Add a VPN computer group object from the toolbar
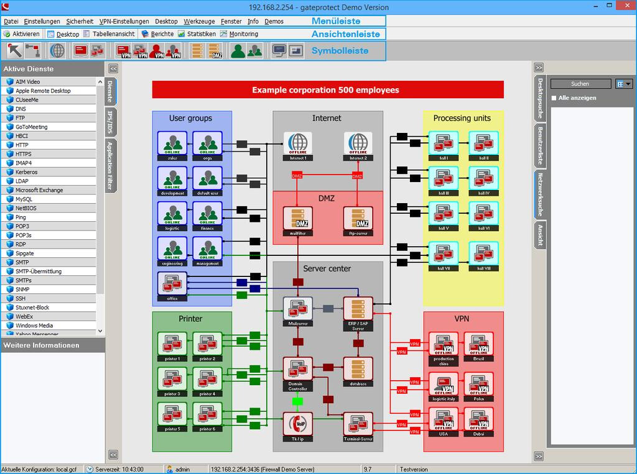The width and height of the screenshot is (637, 474). [x=140, y=51]
